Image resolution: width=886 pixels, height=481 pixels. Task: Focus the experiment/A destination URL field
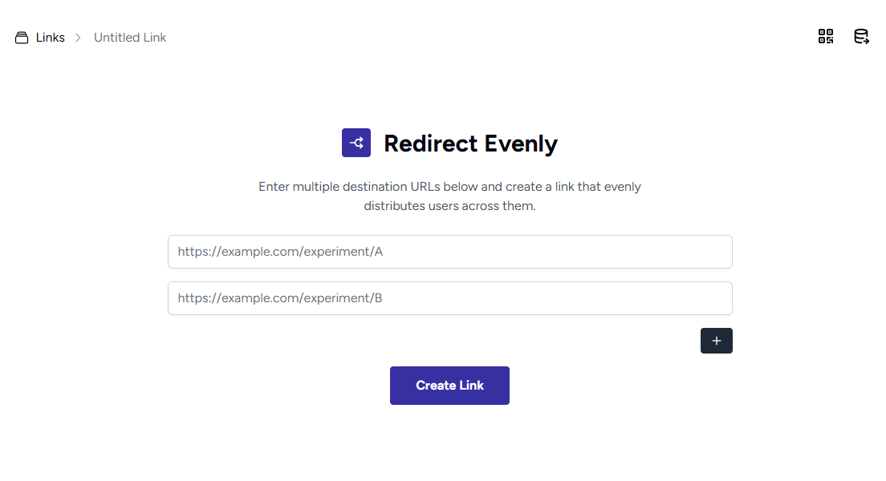(x=449, y=252)
